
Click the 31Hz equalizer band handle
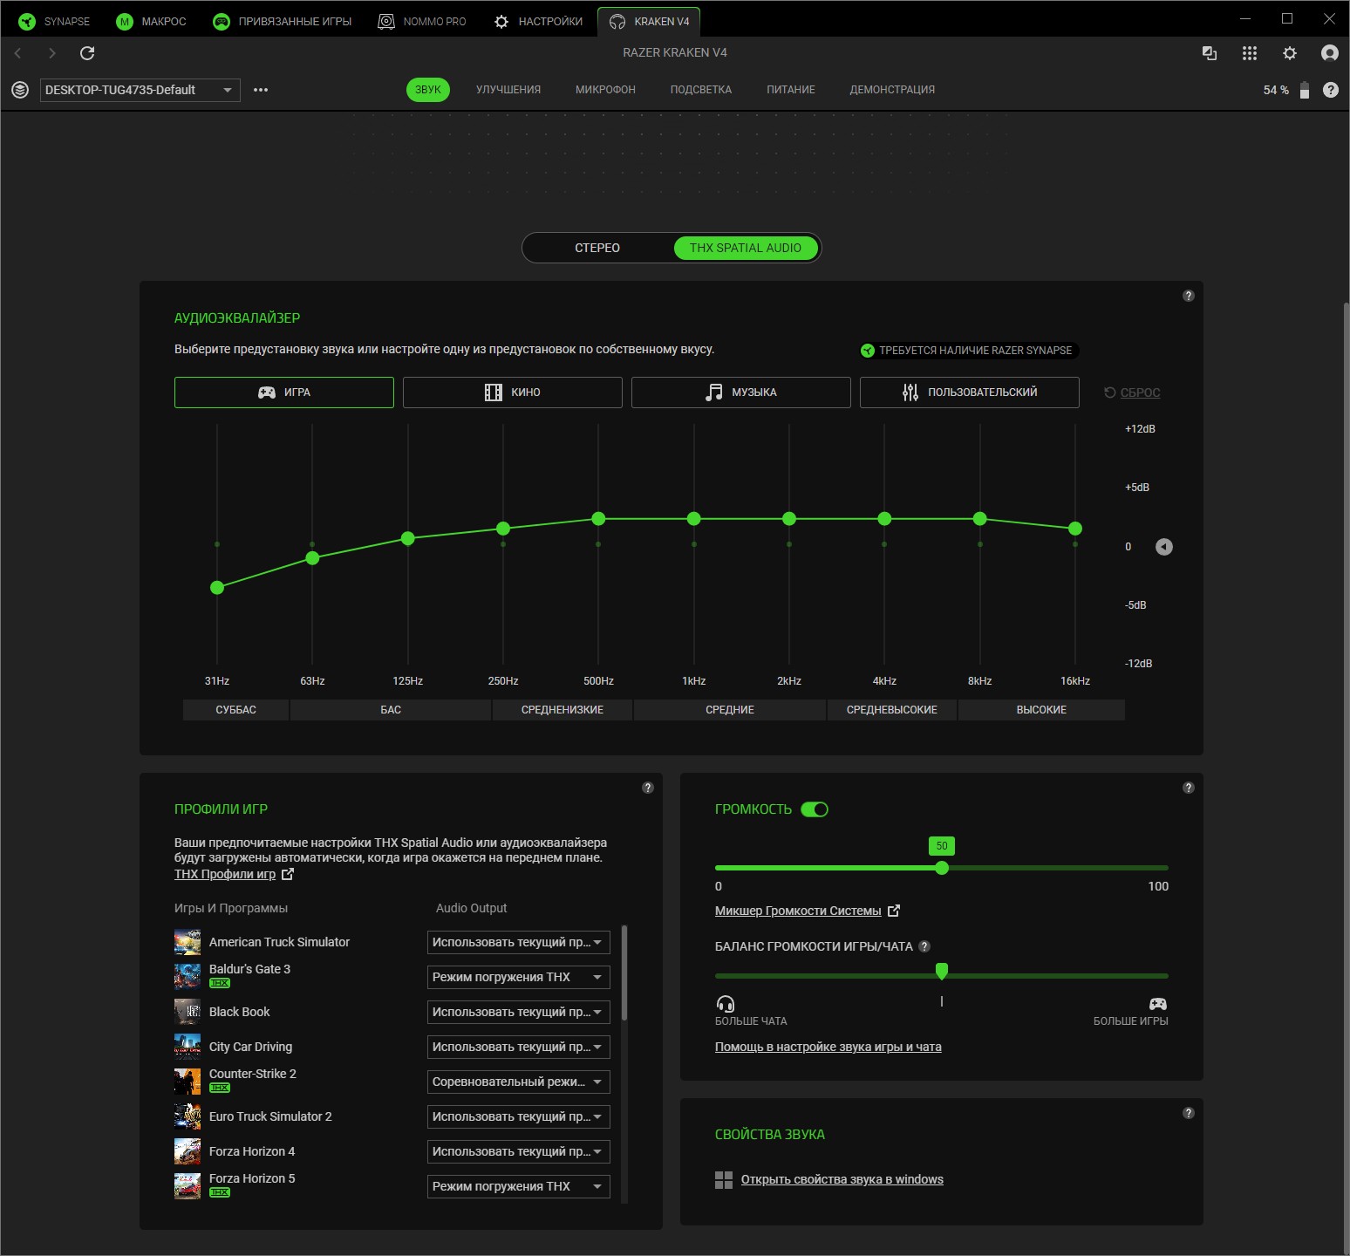point(217,588)
